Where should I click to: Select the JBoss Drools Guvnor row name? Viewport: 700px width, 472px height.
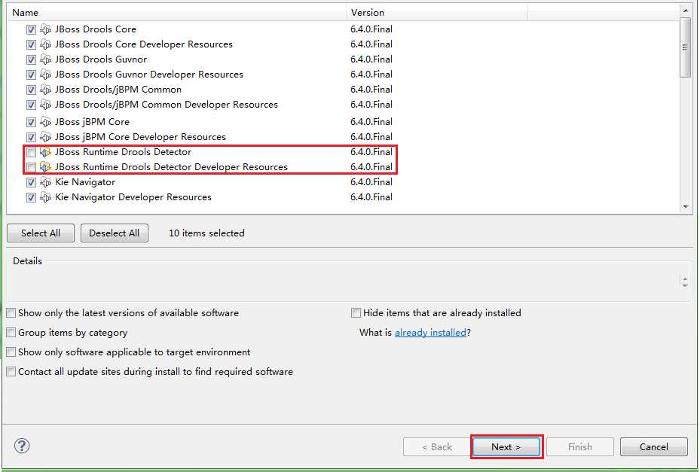point(101,59)
